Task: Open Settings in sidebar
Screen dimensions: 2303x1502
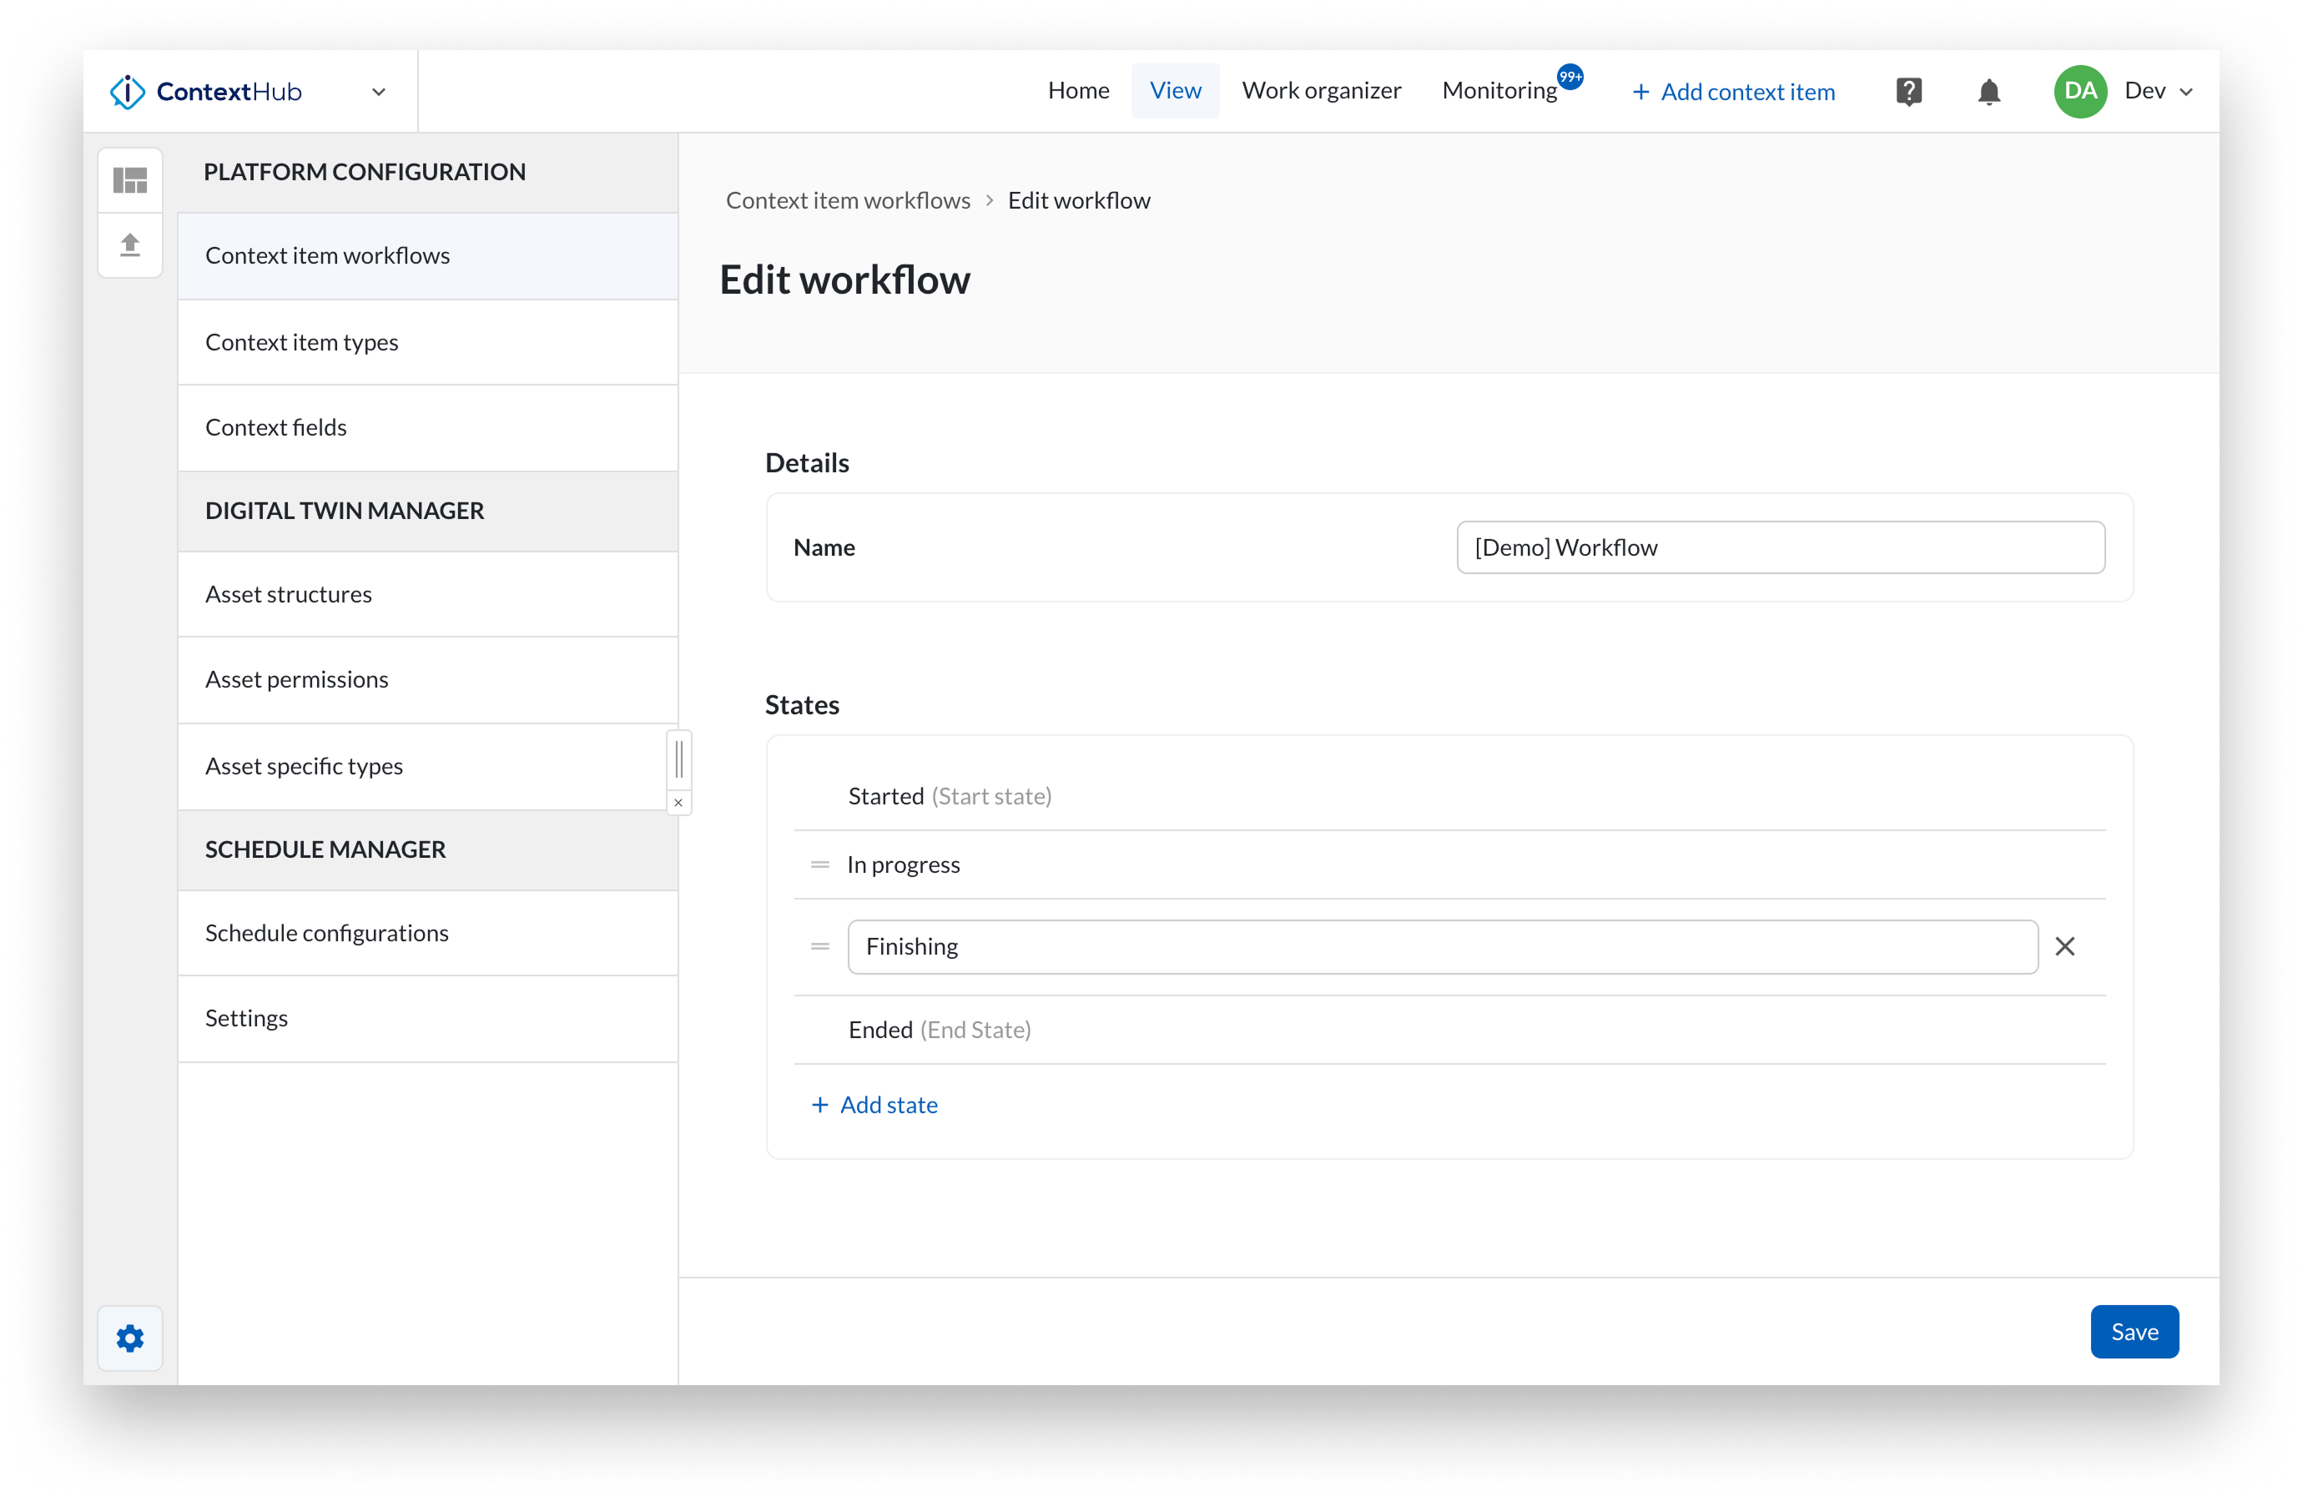Action: point(428,1018)
